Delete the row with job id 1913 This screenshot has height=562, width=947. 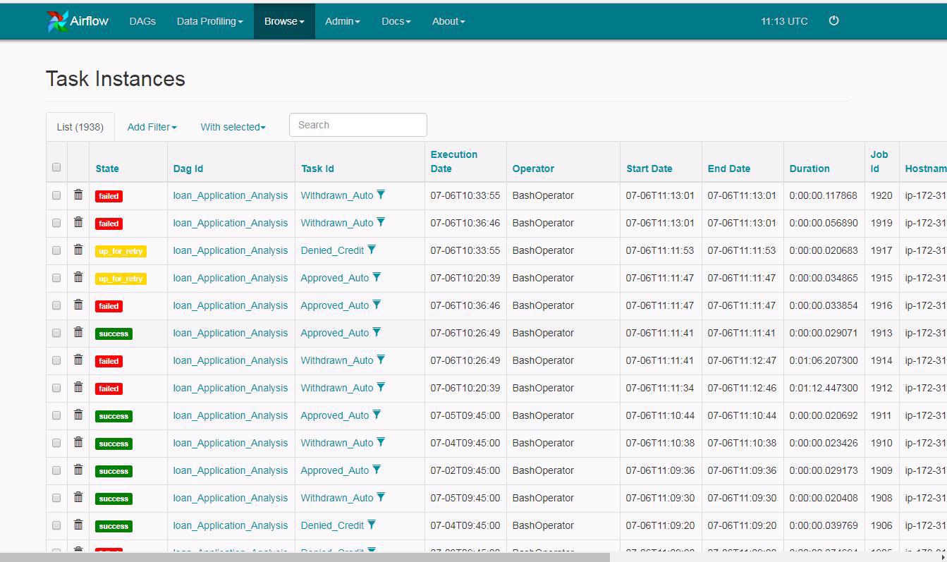tap(78, 332)
